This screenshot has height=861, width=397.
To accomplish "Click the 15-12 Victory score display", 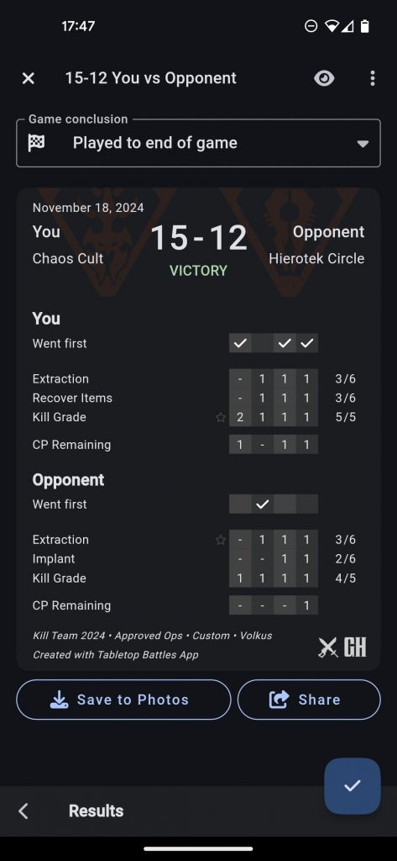I will pos(198,248).
